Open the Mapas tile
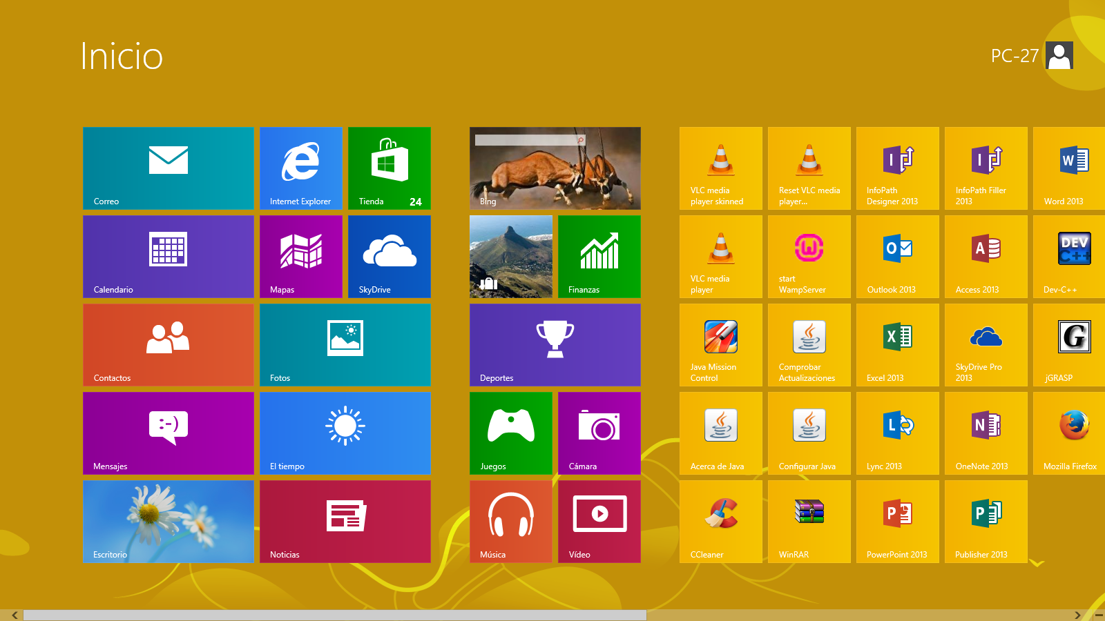 (x=301, y=257)
